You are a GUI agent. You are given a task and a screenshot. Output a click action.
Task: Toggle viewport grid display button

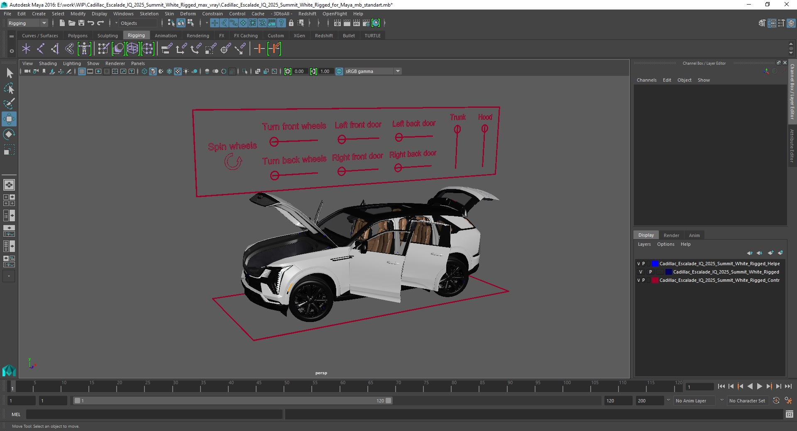[x=82, y=71]
